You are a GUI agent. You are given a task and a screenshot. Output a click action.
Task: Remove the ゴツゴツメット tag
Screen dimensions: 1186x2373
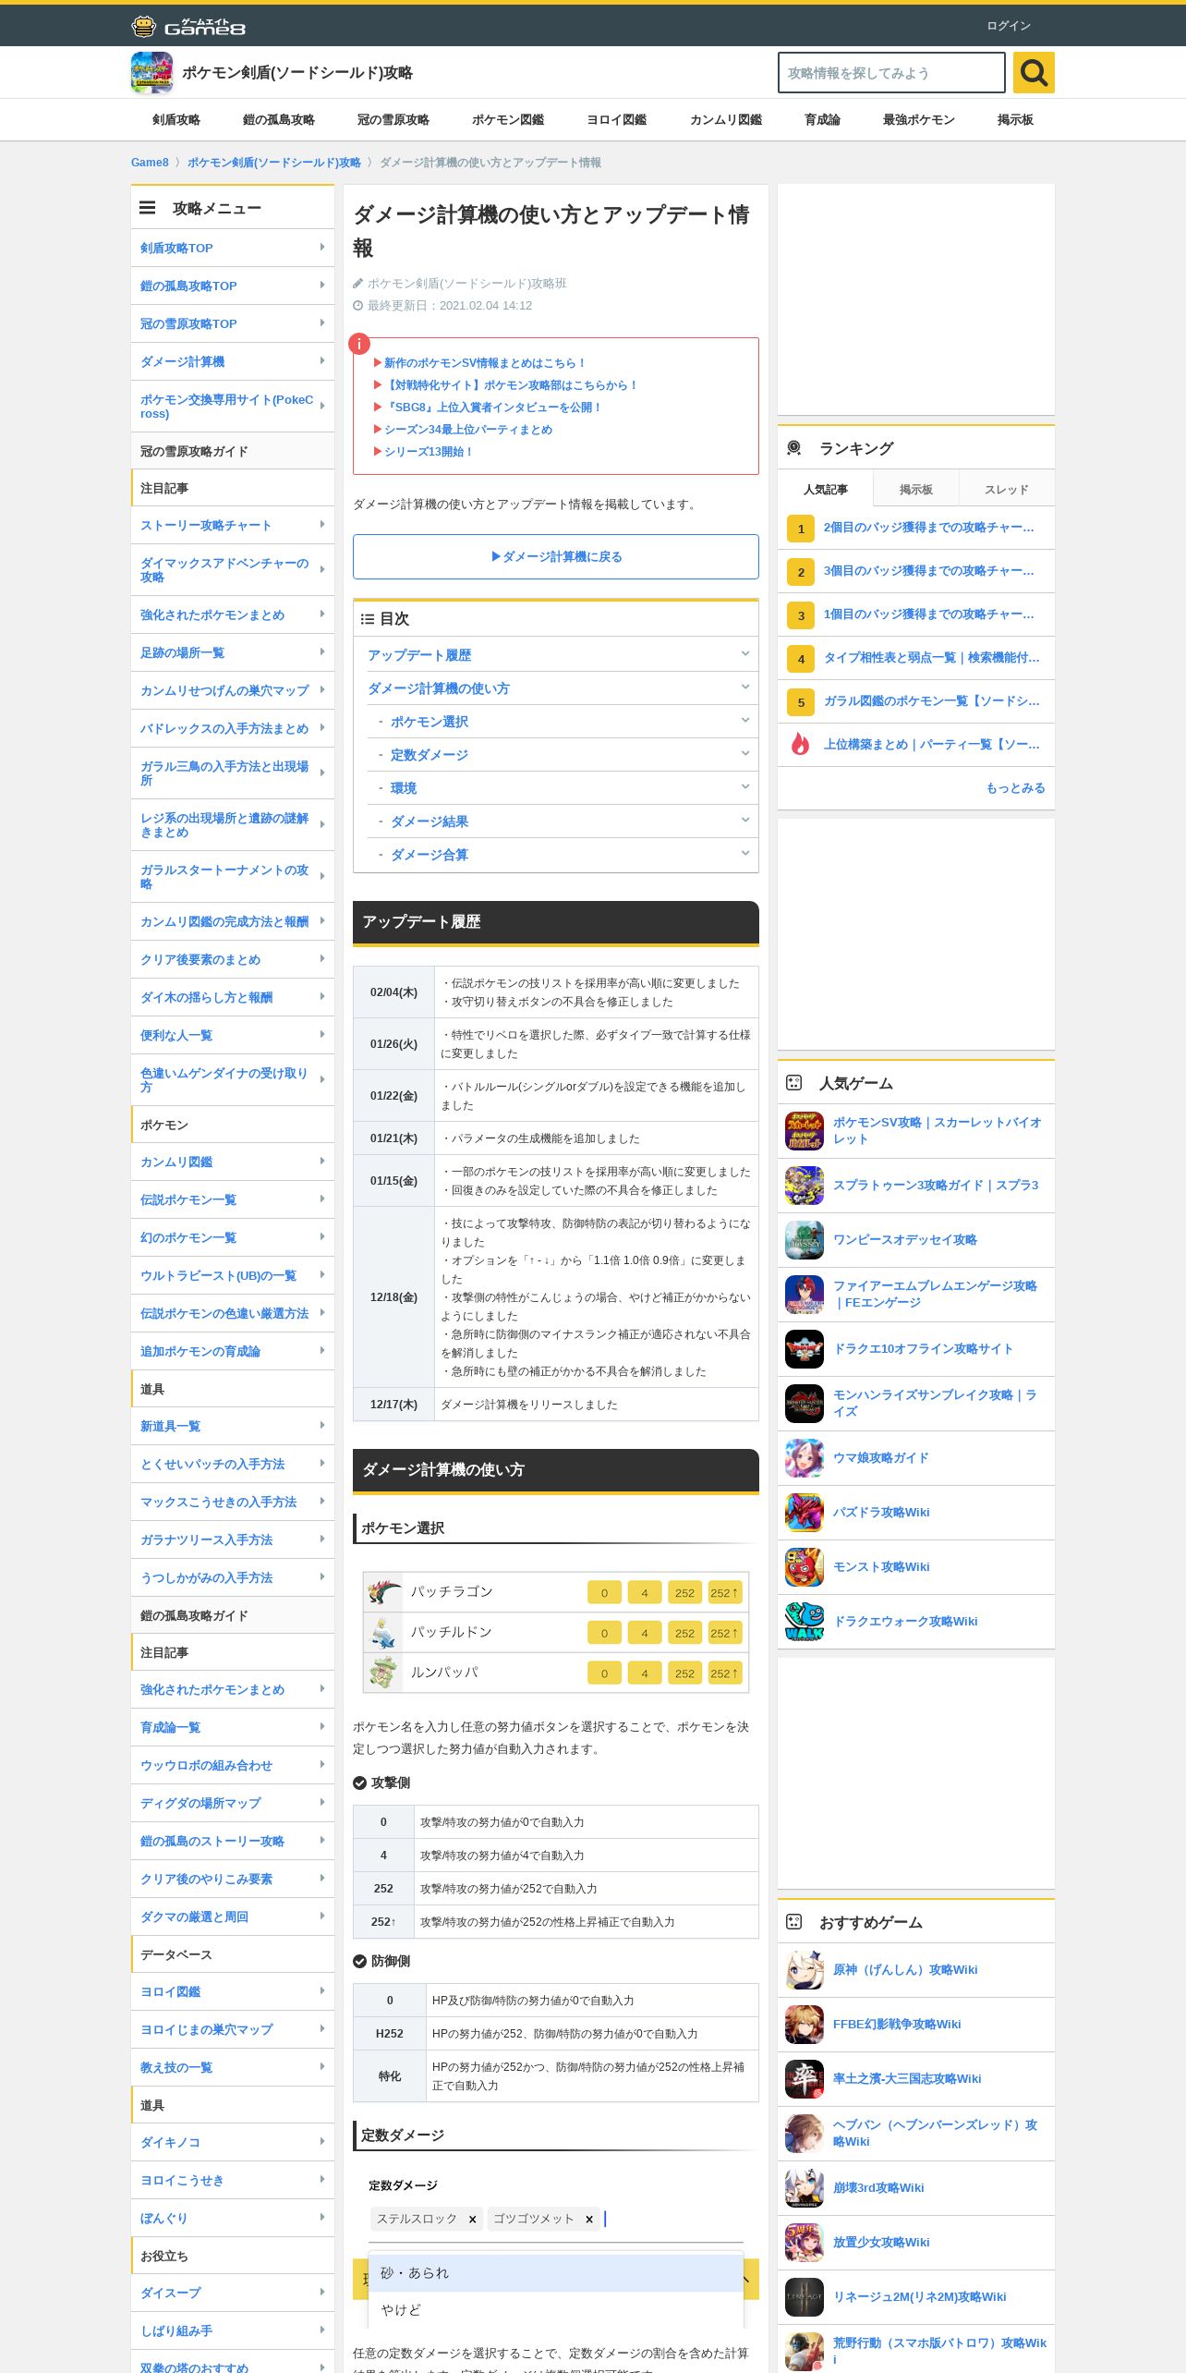[x=588, y=2219]
